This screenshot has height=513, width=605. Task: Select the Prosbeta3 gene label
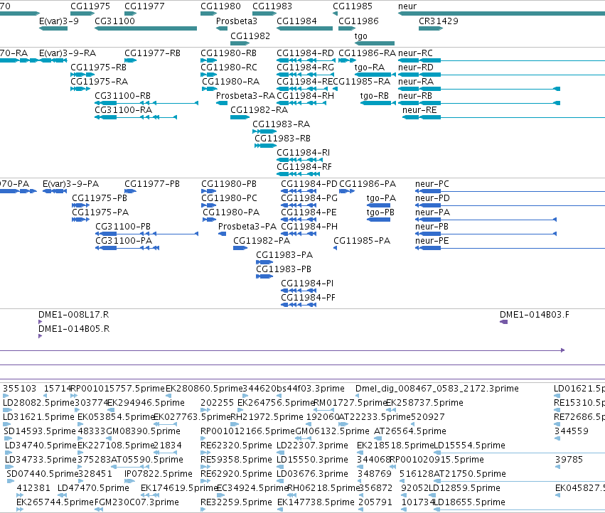click(237, 21)
